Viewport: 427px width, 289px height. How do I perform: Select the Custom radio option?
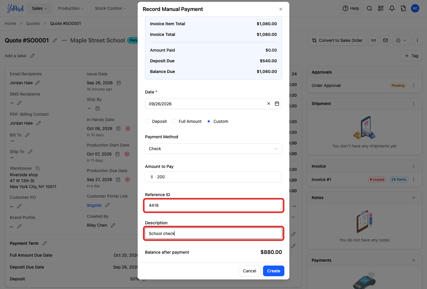click(209, 121)
